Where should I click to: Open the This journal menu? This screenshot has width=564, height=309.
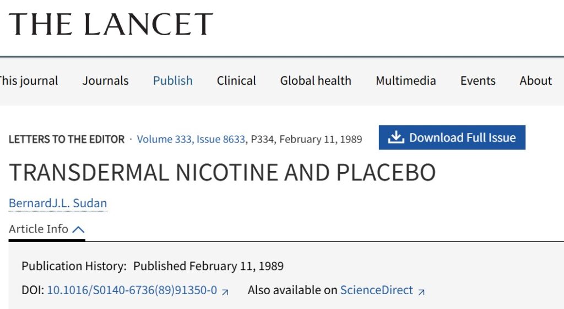pyautogui.click(x=29, y=81)
